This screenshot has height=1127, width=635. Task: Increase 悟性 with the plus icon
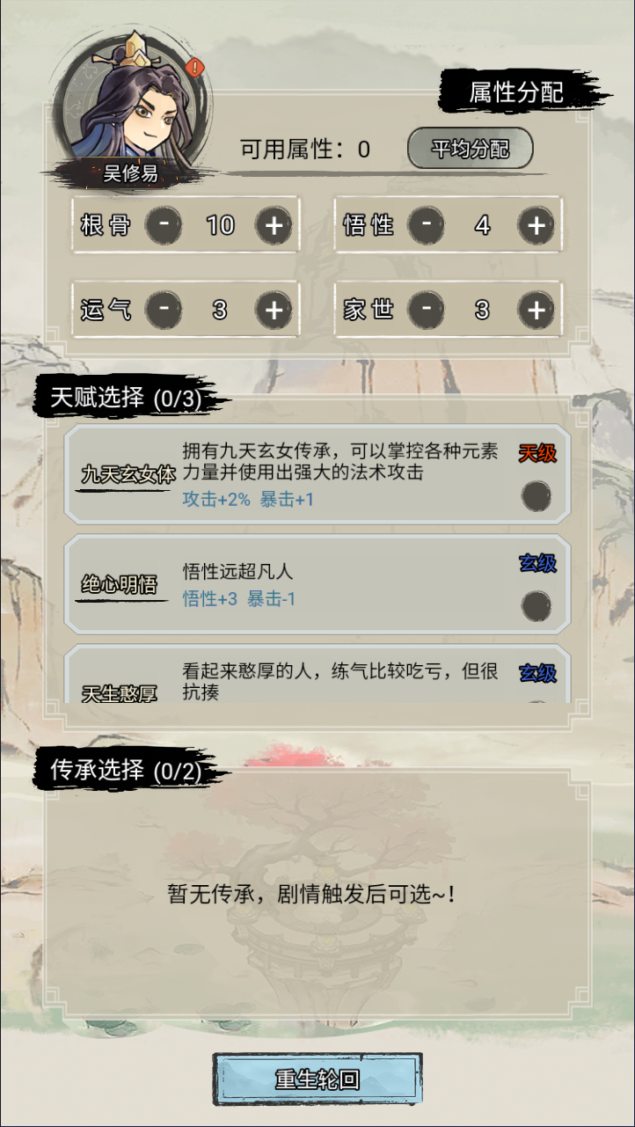coord(536,226)
